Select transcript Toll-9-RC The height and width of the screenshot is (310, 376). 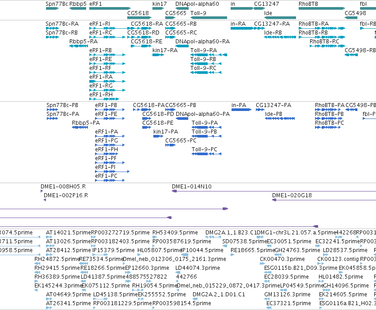(203, 68)
